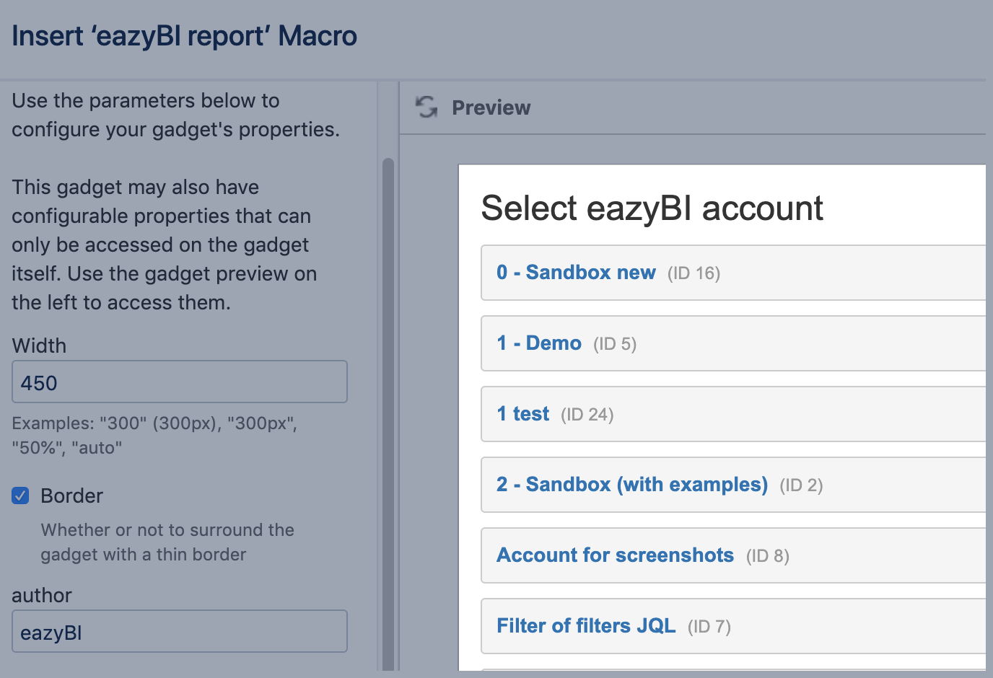Click the Border description text

pyautogui.click(x=167, y=542)
